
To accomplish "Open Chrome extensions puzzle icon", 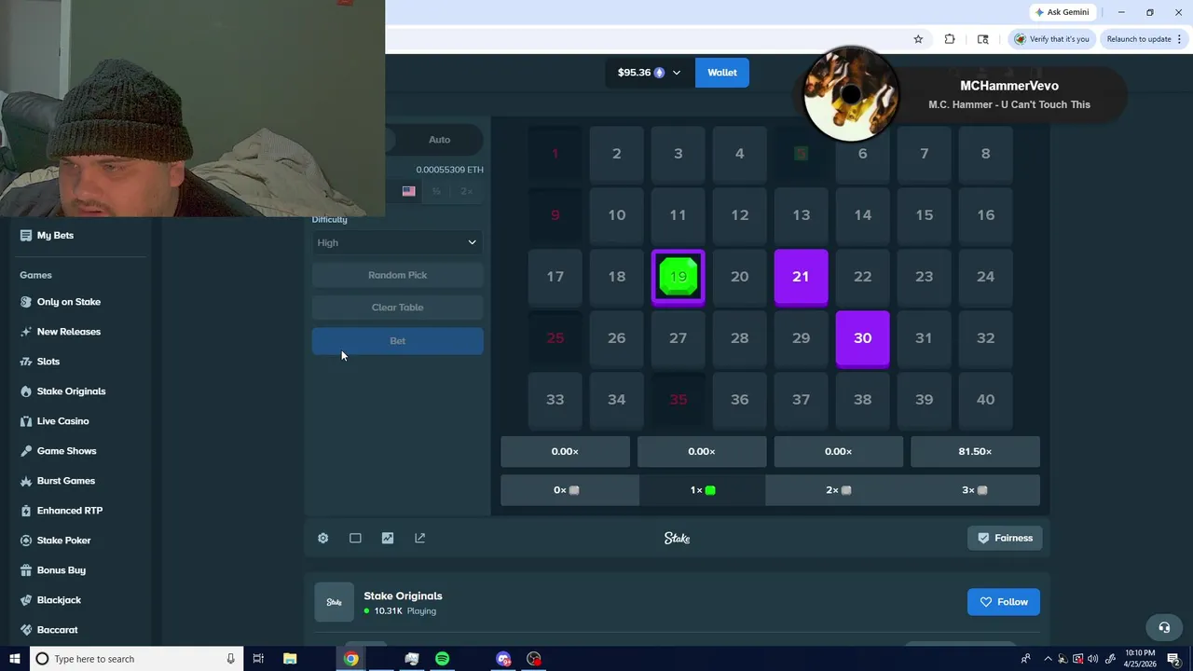I will [x=950, y=39].
